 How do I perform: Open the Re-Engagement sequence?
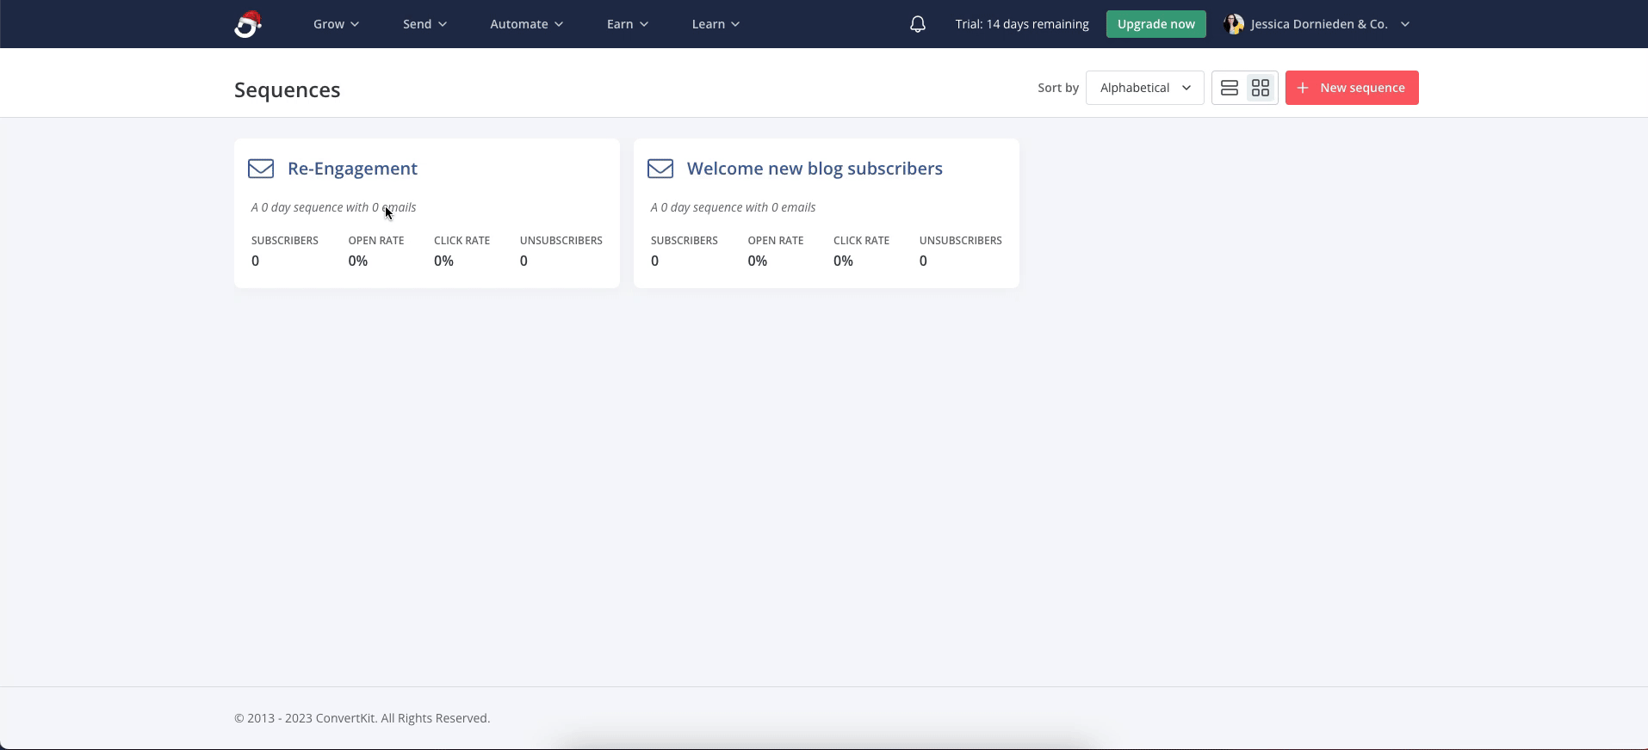pos(352,169)
